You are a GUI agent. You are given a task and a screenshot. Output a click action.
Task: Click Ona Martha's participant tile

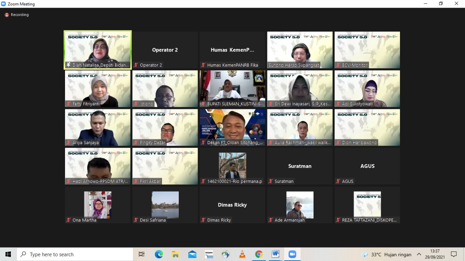click(98, 205)
